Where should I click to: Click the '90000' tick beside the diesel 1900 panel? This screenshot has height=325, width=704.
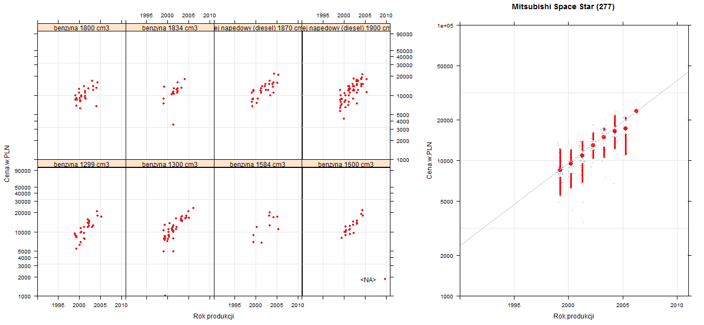(405, 35)
